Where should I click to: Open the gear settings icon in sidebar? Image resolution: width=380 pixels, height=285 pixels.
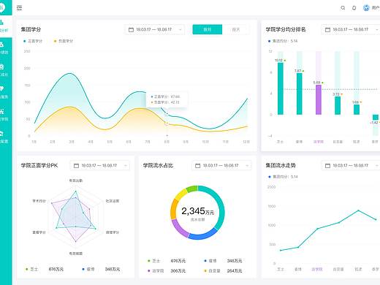pos(2,133)
